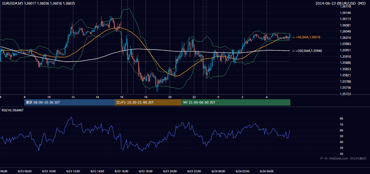370x174 pixels.
Task: Click the orange 40 SMA 1.36018 label
Action: [x=306, y=37]
